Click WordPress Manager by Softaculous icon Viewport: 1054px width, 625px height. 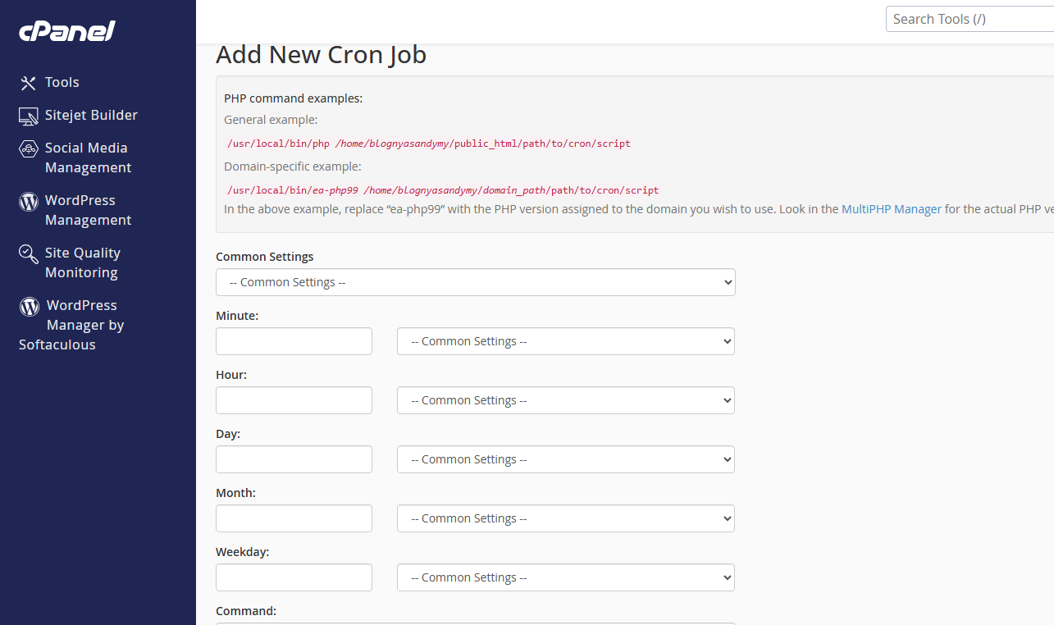tap(30, 306)
